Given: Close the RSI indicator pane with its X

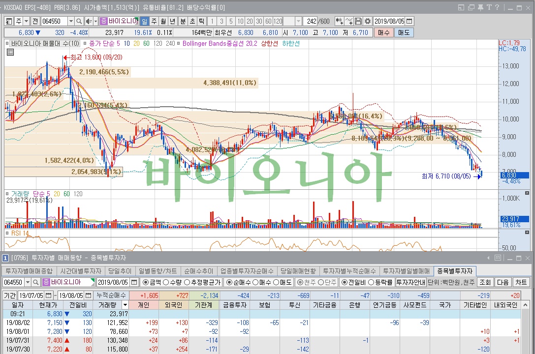Looking at the screenshot, I should tap(527, 233).
